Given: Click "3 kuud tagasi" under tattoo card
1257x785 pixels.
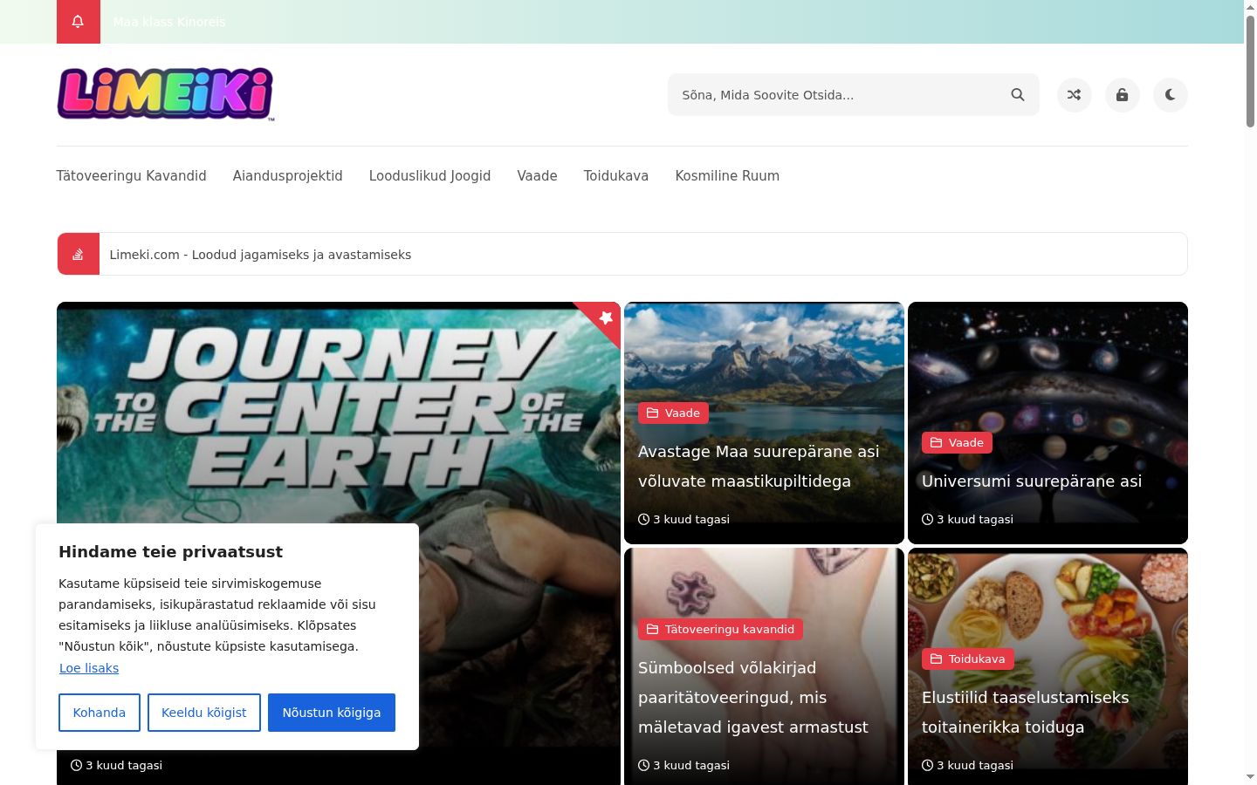Looking at the screenshot, I should tap(684, 765).
